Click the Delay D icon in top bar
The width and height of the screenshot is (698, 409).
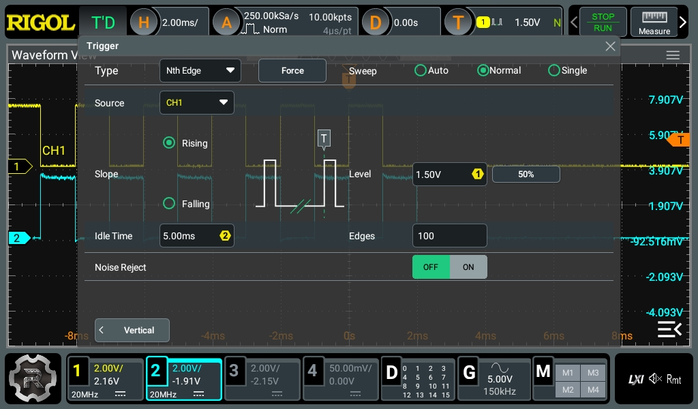[x=375, y=22]
